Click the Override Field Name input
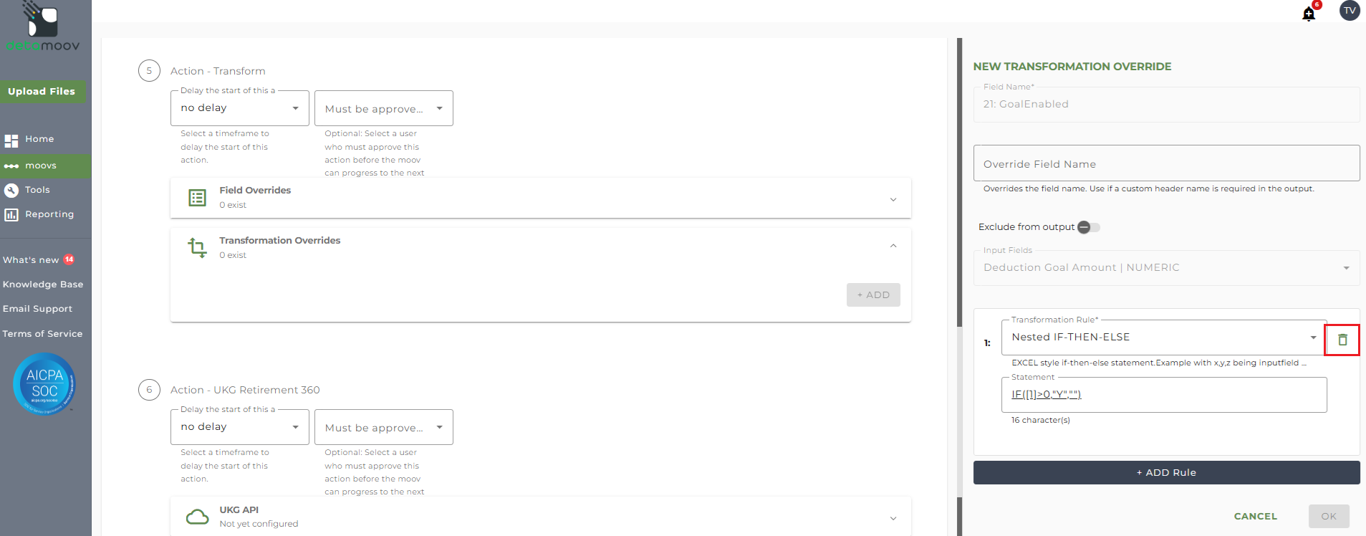 [1166, 163]
